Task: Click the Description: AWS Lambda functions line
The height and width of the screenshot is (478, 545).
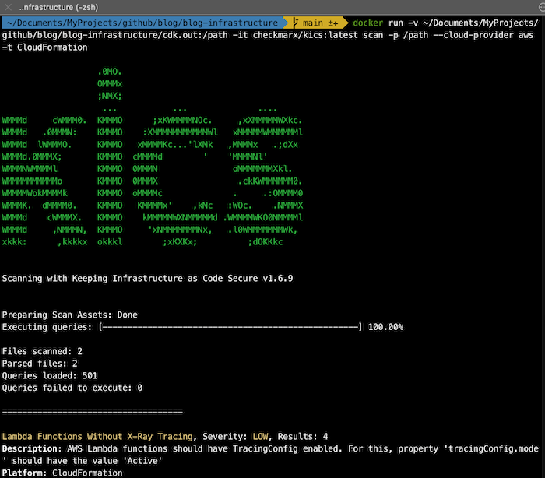Action: (270, 455)
